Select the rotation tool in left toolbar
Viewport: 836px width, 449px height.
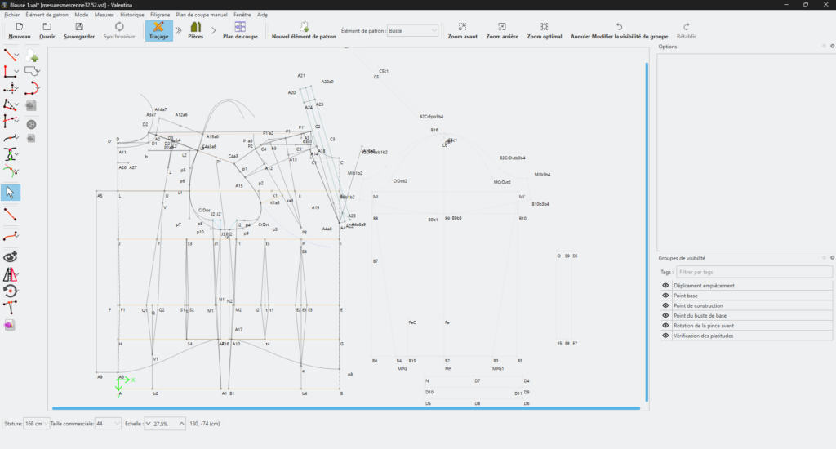11,291
